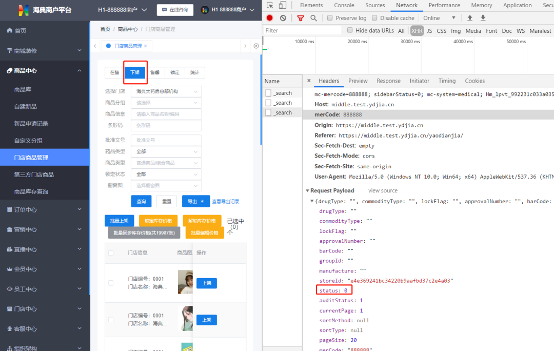Select the 在售 product status tab
The image size is (554, 351).
click(x=114, y=72)
